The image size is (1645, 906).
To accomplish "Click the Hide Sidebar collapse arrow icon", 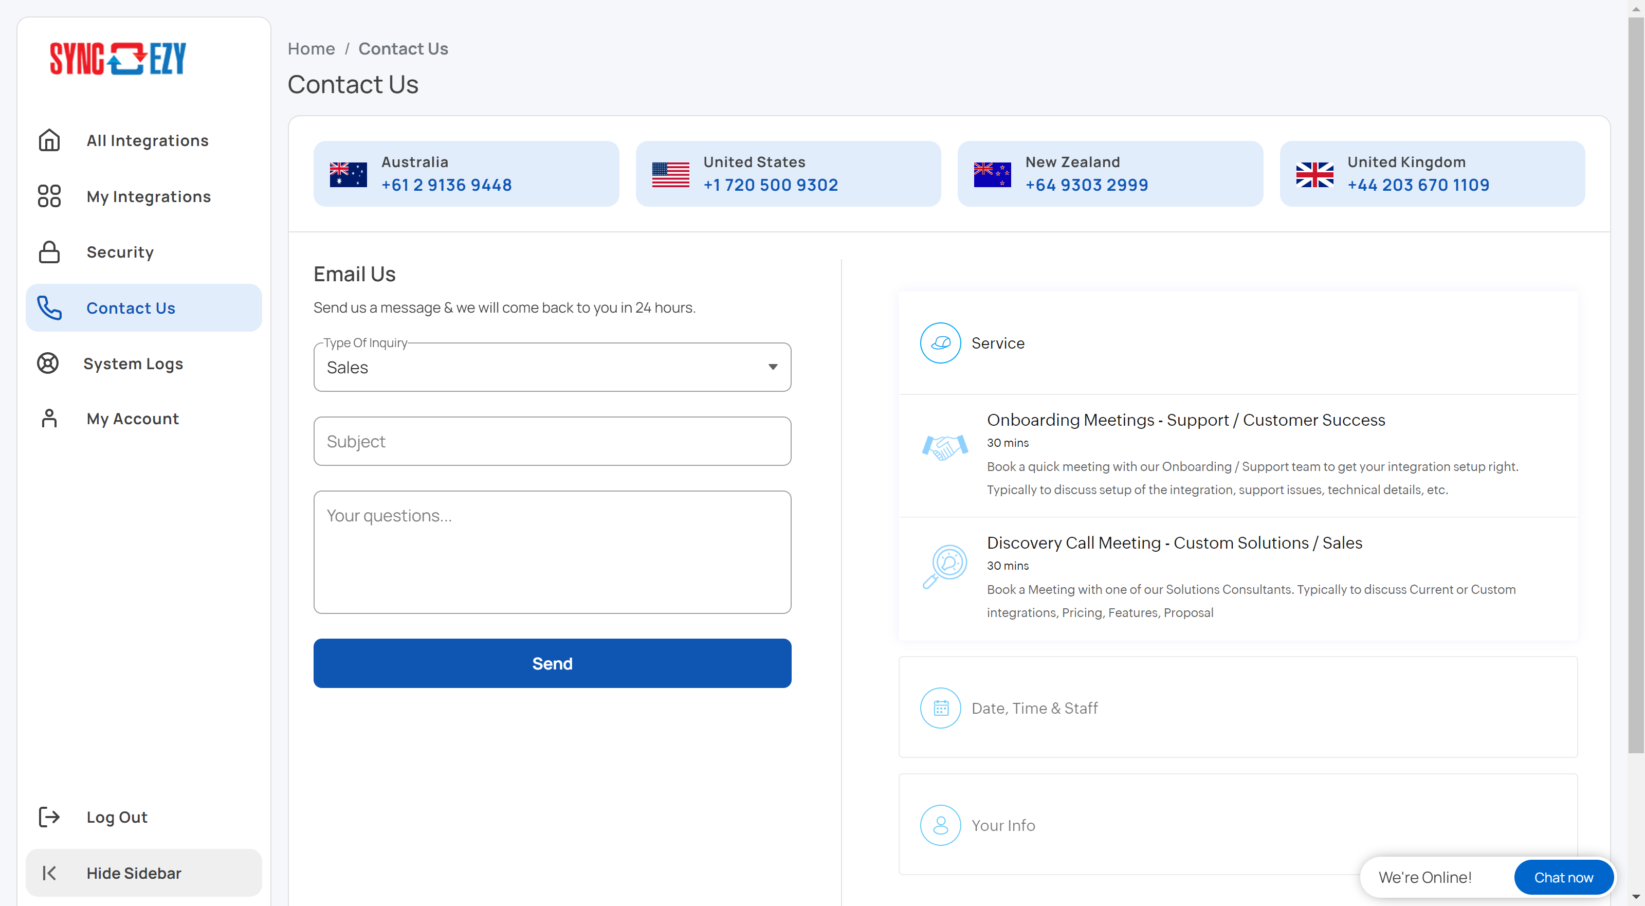I will tap(49, 873).
